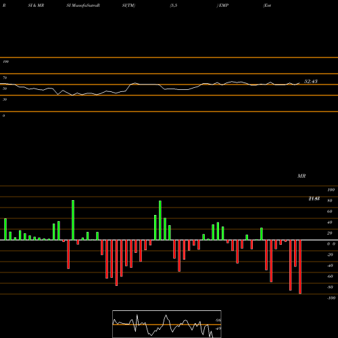Click the '49' label in mini chart
The image size is (338, 338).
click(218, 329)
